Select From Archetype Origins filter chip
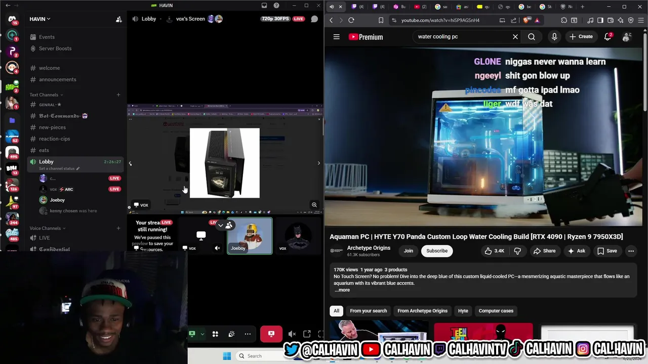This screenshot has width=648, height=364. [x=422, y=311]
